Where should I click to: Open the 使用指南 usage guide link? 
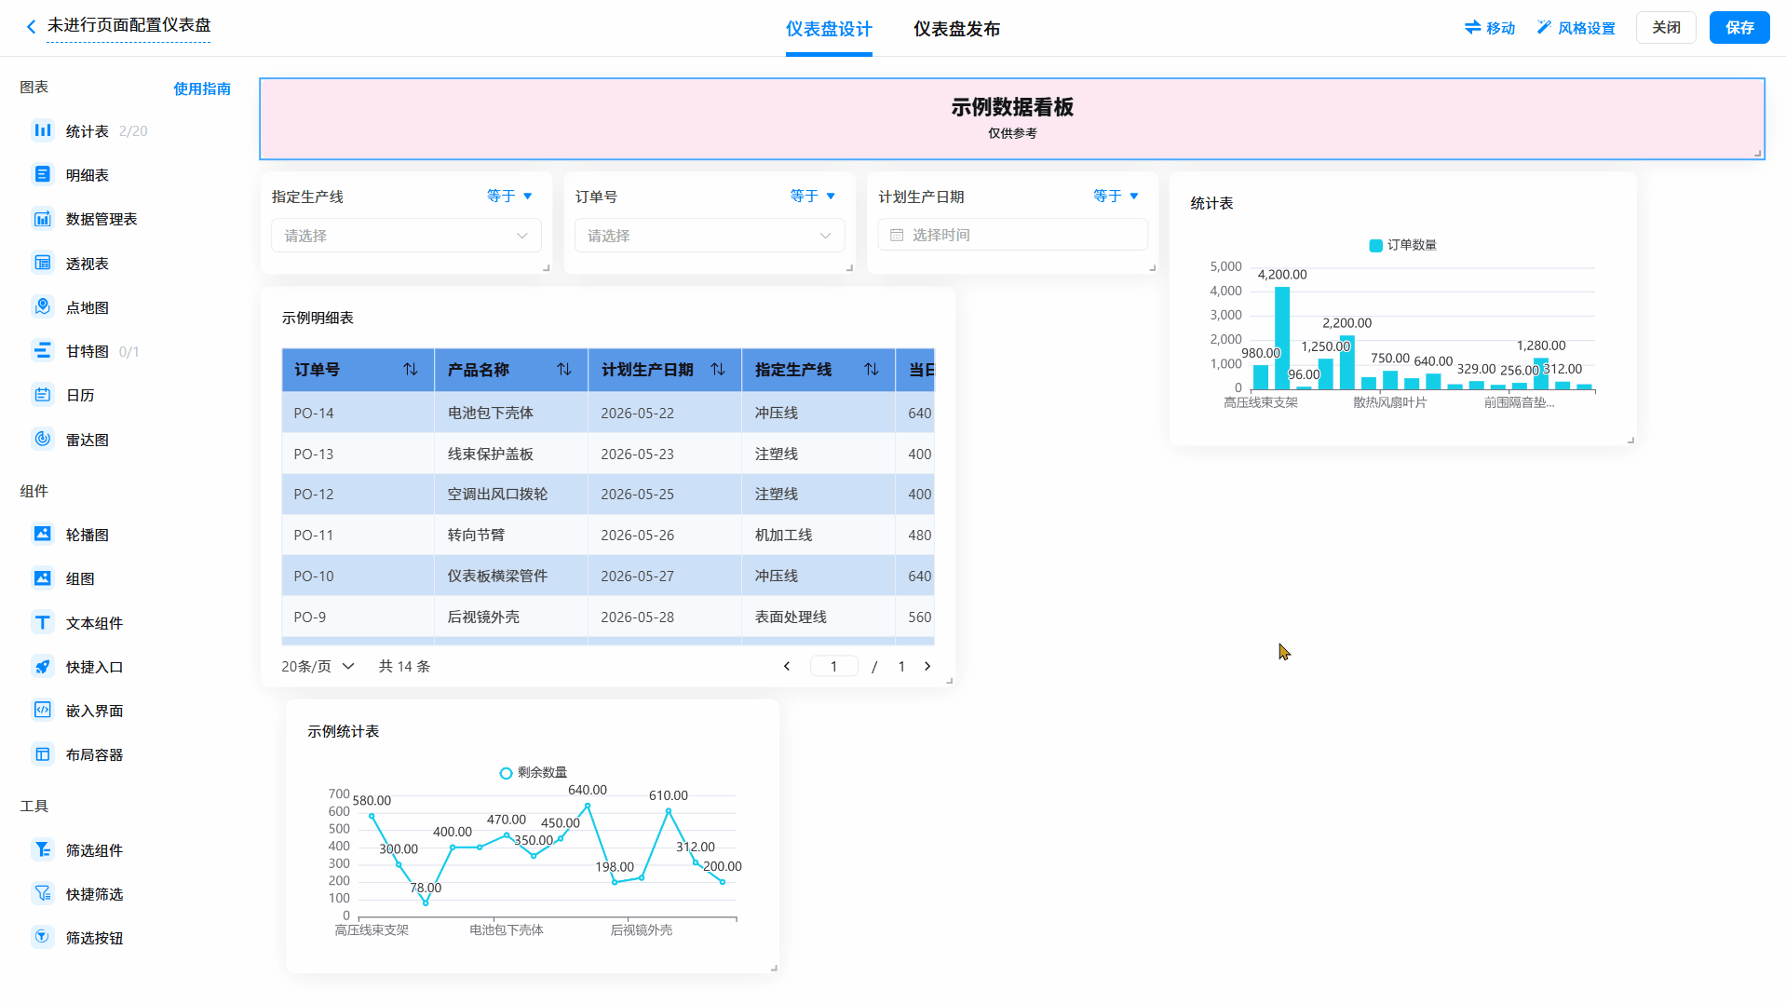click(202, 88)
